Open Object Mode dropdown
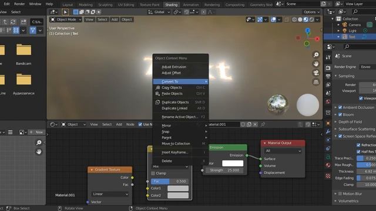Viewport: 376px width, 211px height. (x=66, y=19)
